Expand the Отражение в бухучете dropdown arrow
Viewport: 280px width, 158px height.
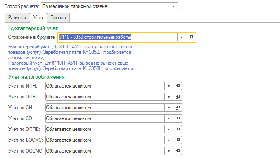tap(182, 37)
